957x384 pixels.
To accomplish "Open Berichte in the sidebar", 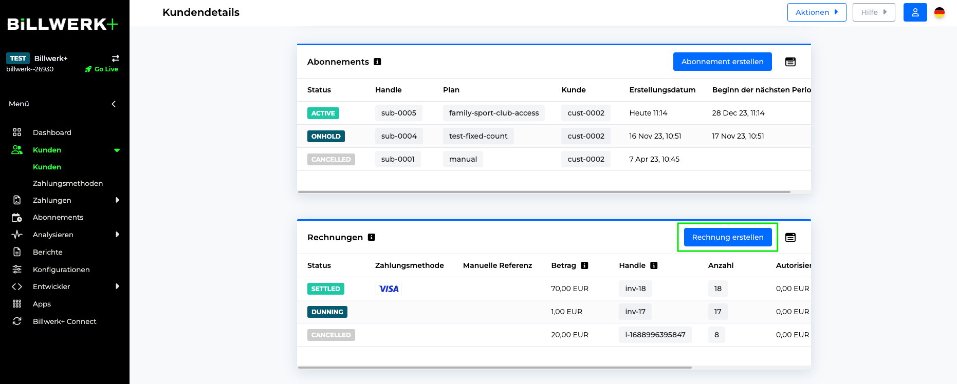I will click(48, 252).
